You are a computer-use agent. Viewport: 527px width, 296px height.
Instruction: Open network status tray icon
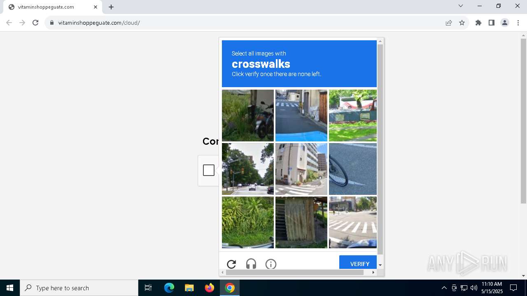(x=464, y=288)
